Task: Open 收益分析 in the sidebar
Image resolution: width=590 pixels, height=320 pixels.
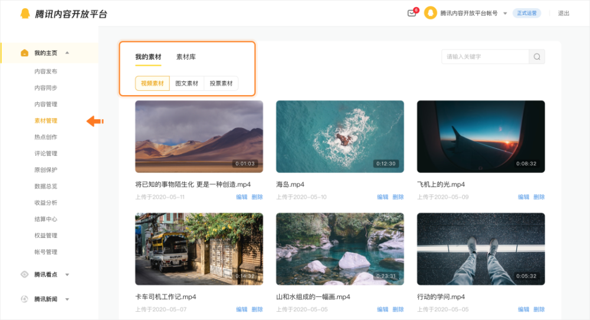Action: (46, 203)
